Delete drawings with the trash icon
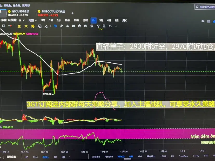215x161 pixels. pos(104,26)
